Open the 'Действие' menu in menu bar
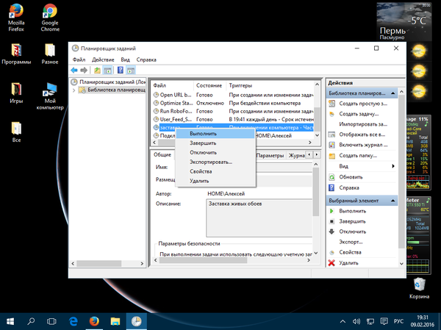Viewport: 441px width, 330px height. pos(103,59)
